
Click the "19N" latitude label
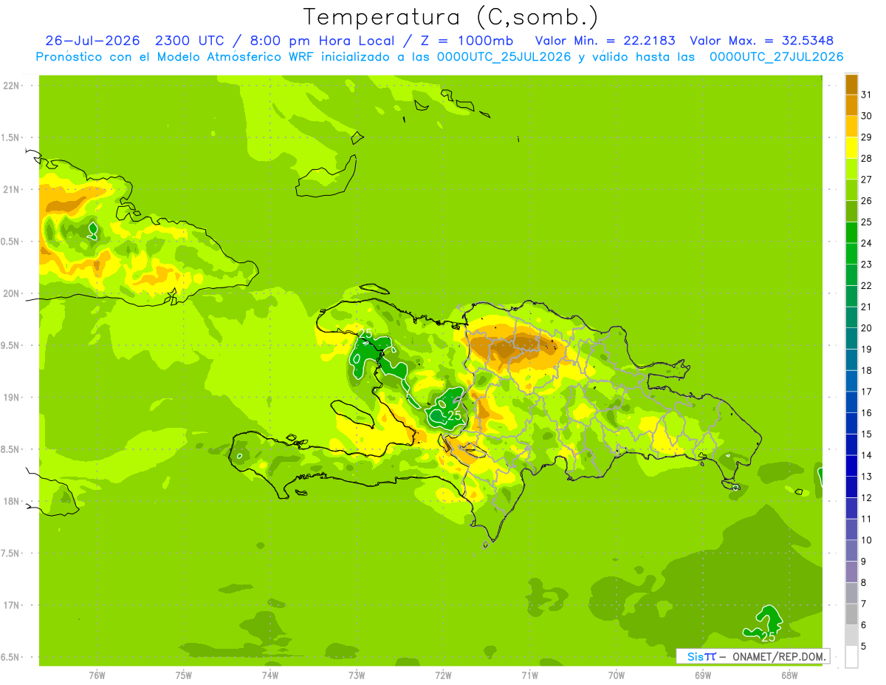coord(11,398)
